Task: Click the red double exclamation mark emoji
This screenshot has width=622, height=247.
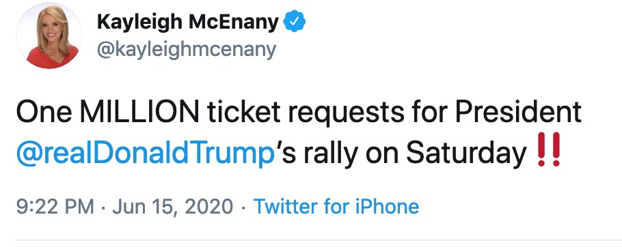Action: coord(548,149)
